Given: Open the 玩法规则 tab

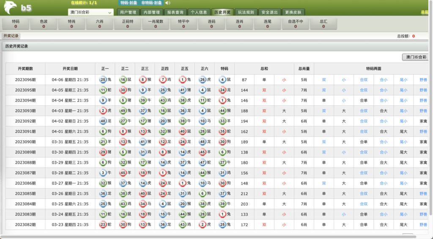Looking at the screenshot, I should [x=246, y=12].
